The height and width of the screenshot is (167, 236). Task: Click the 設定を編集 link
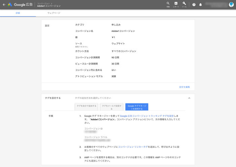point(184,87)
